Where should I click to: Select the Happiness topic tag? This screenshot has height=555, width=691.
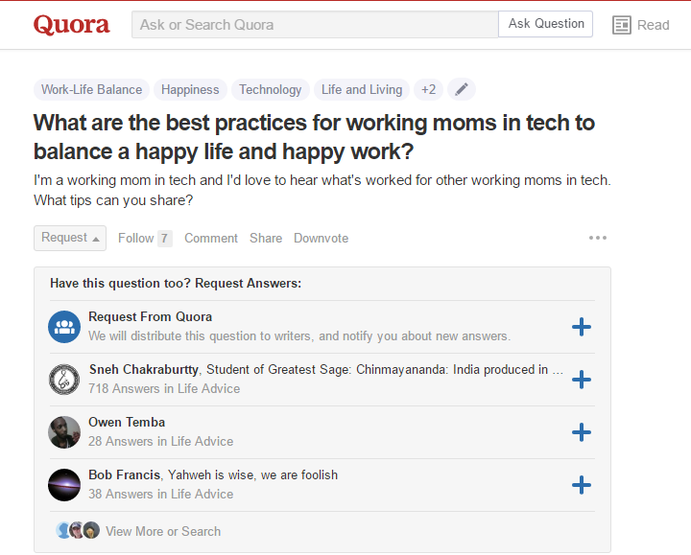tap(190, 89)
